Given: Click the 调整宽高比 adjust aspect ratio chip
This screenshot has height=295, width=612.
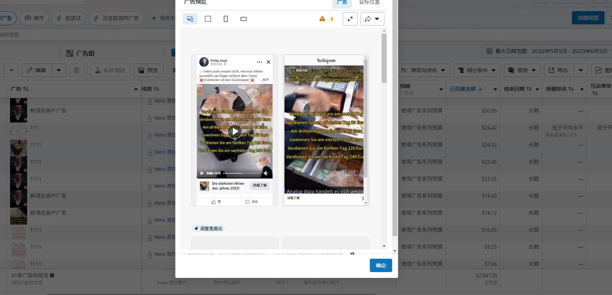Looking at the screenshot, I should [x=208, y=229].
